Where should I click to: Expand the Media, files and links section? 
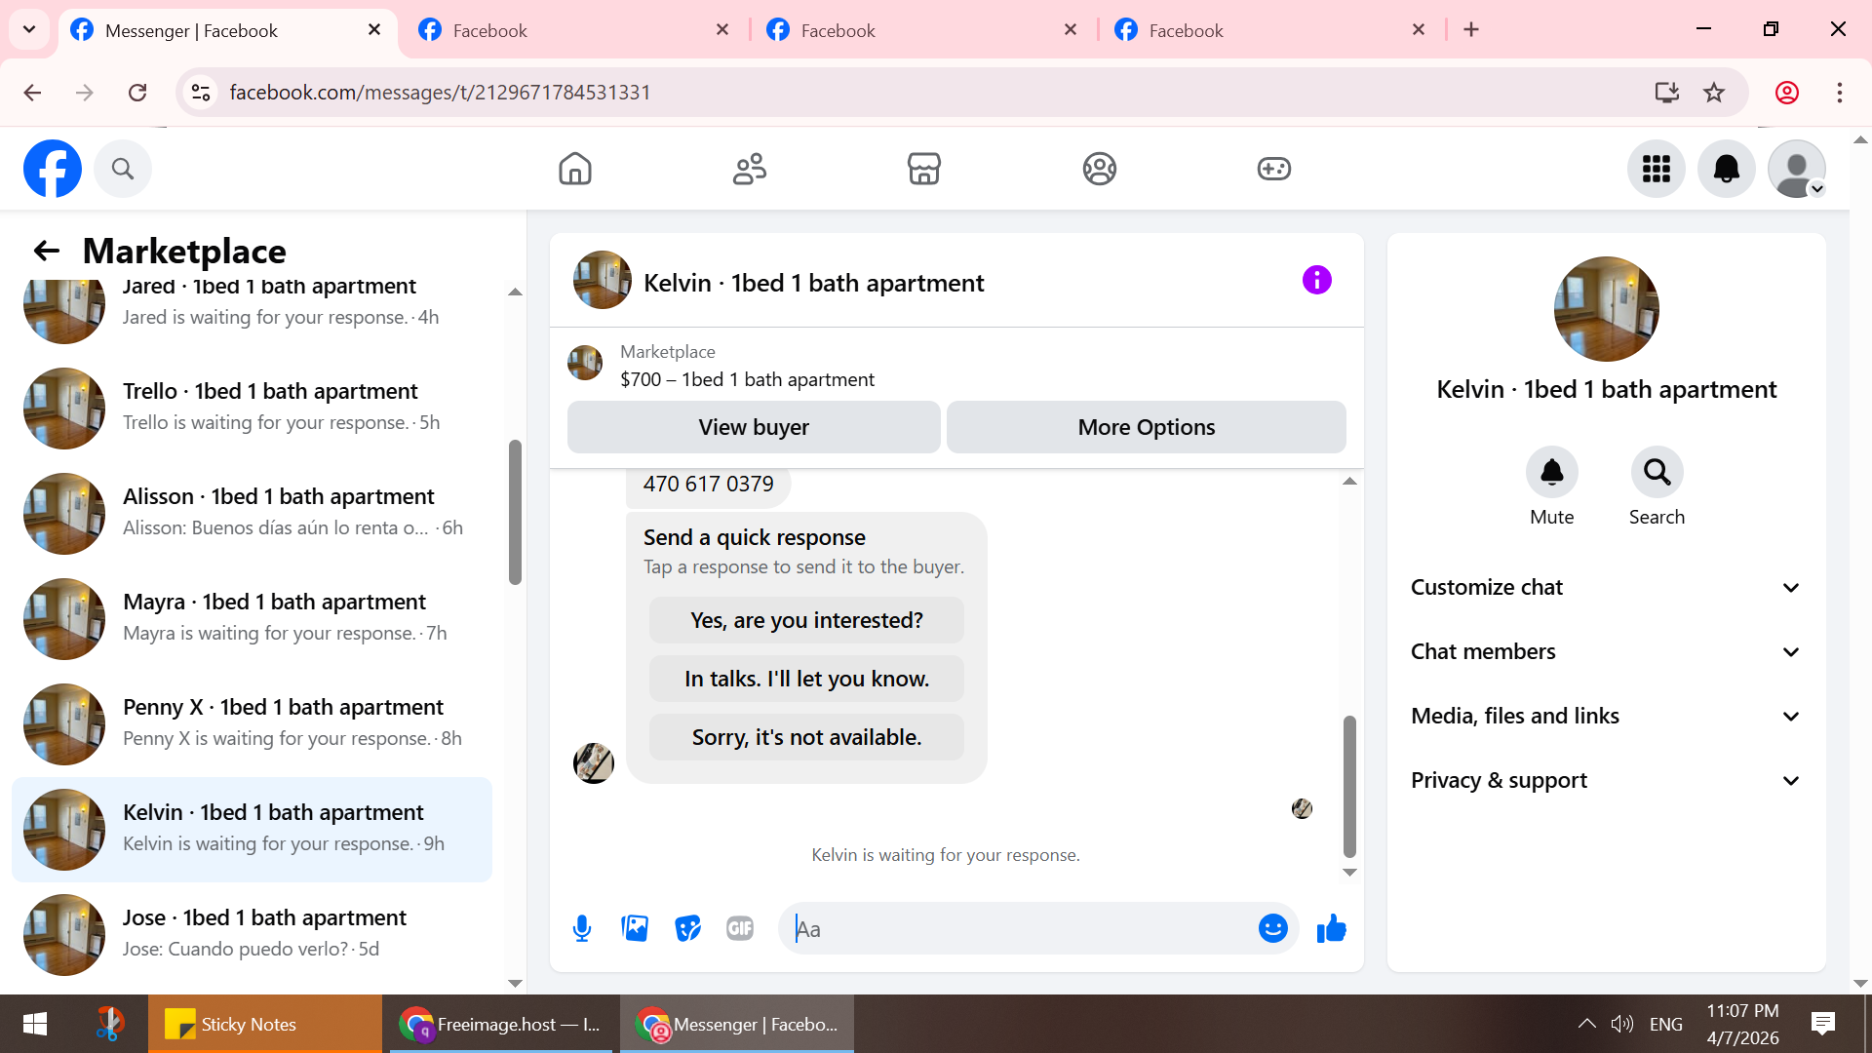pyautogui.click(x=1607, y=716)
